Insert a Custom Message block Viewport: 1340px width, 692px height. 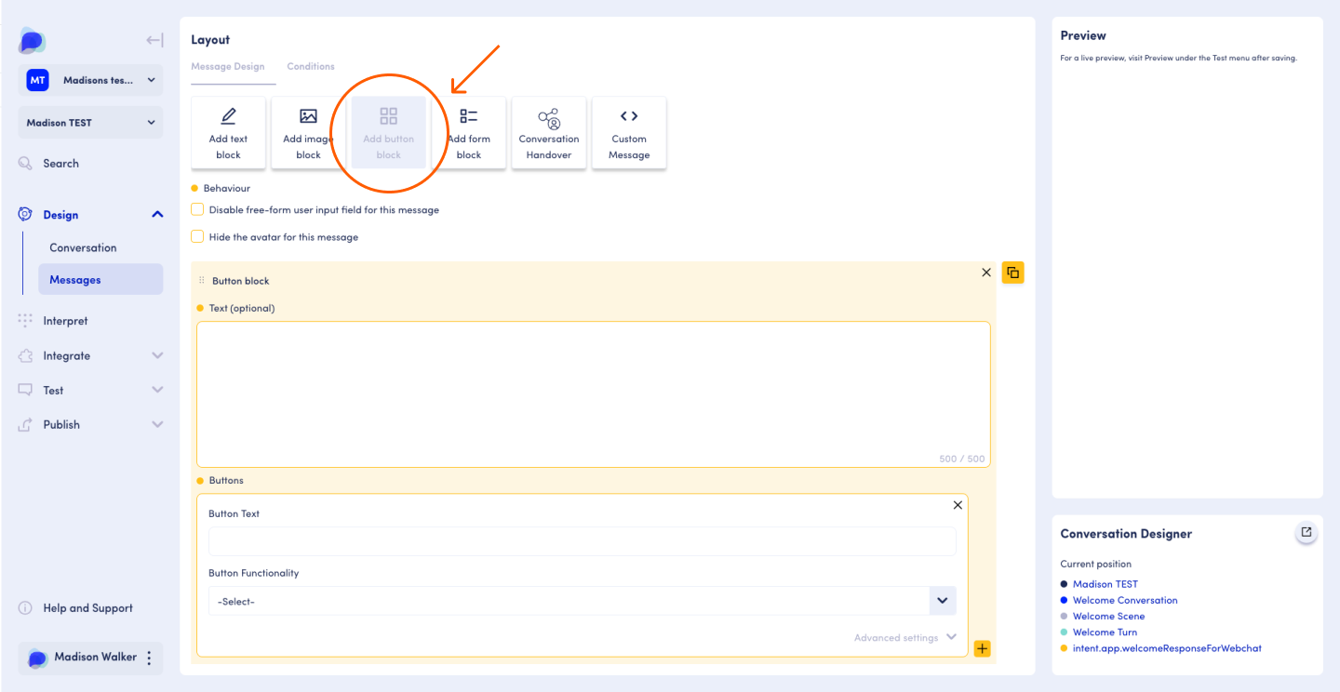coord(629,133)
